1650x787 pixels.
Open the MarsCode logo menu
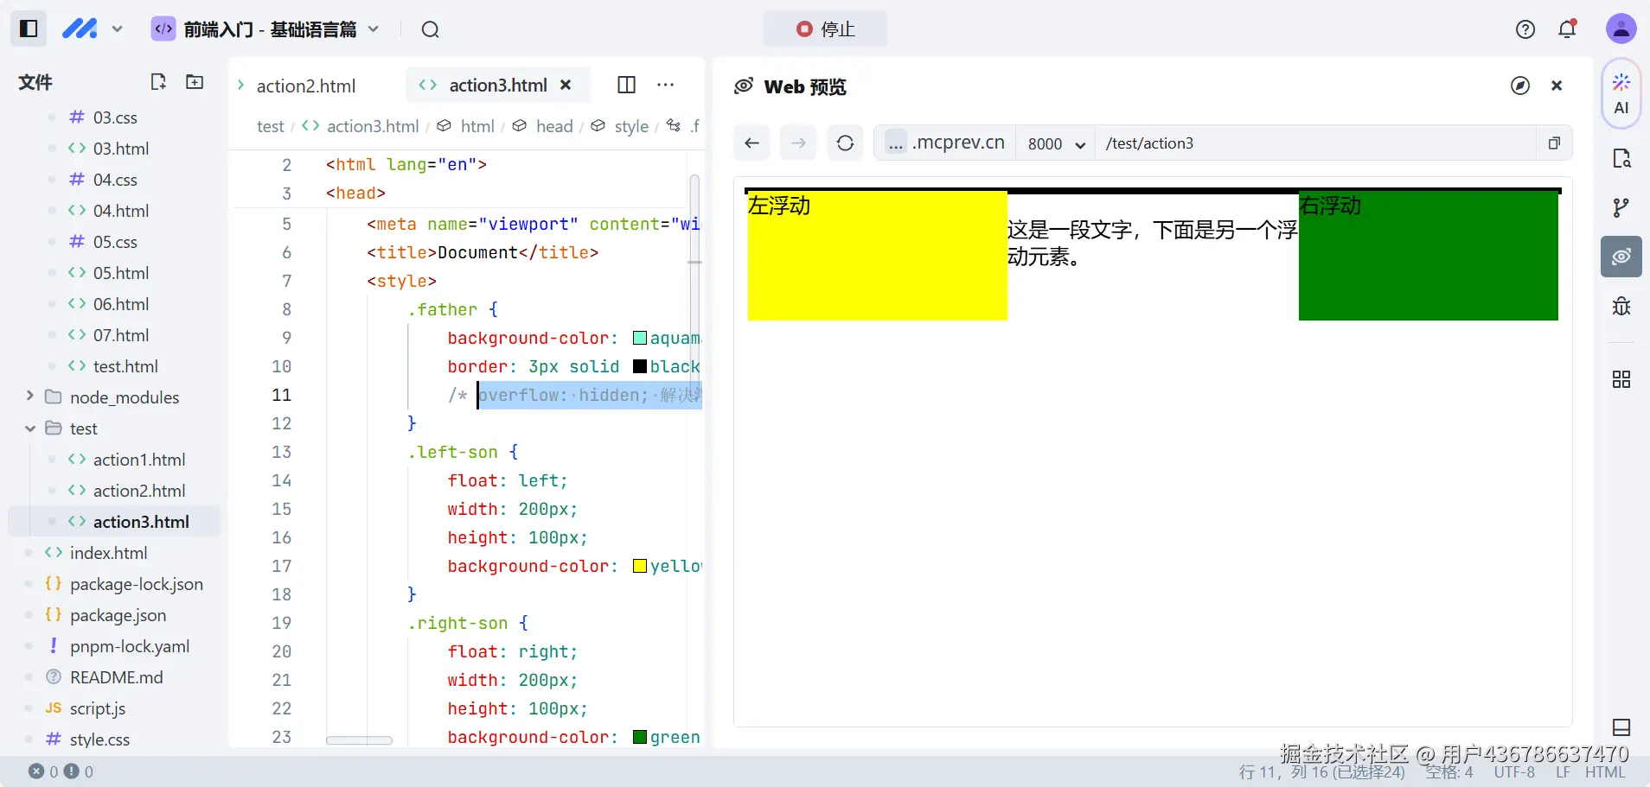[x=93, y=29]
